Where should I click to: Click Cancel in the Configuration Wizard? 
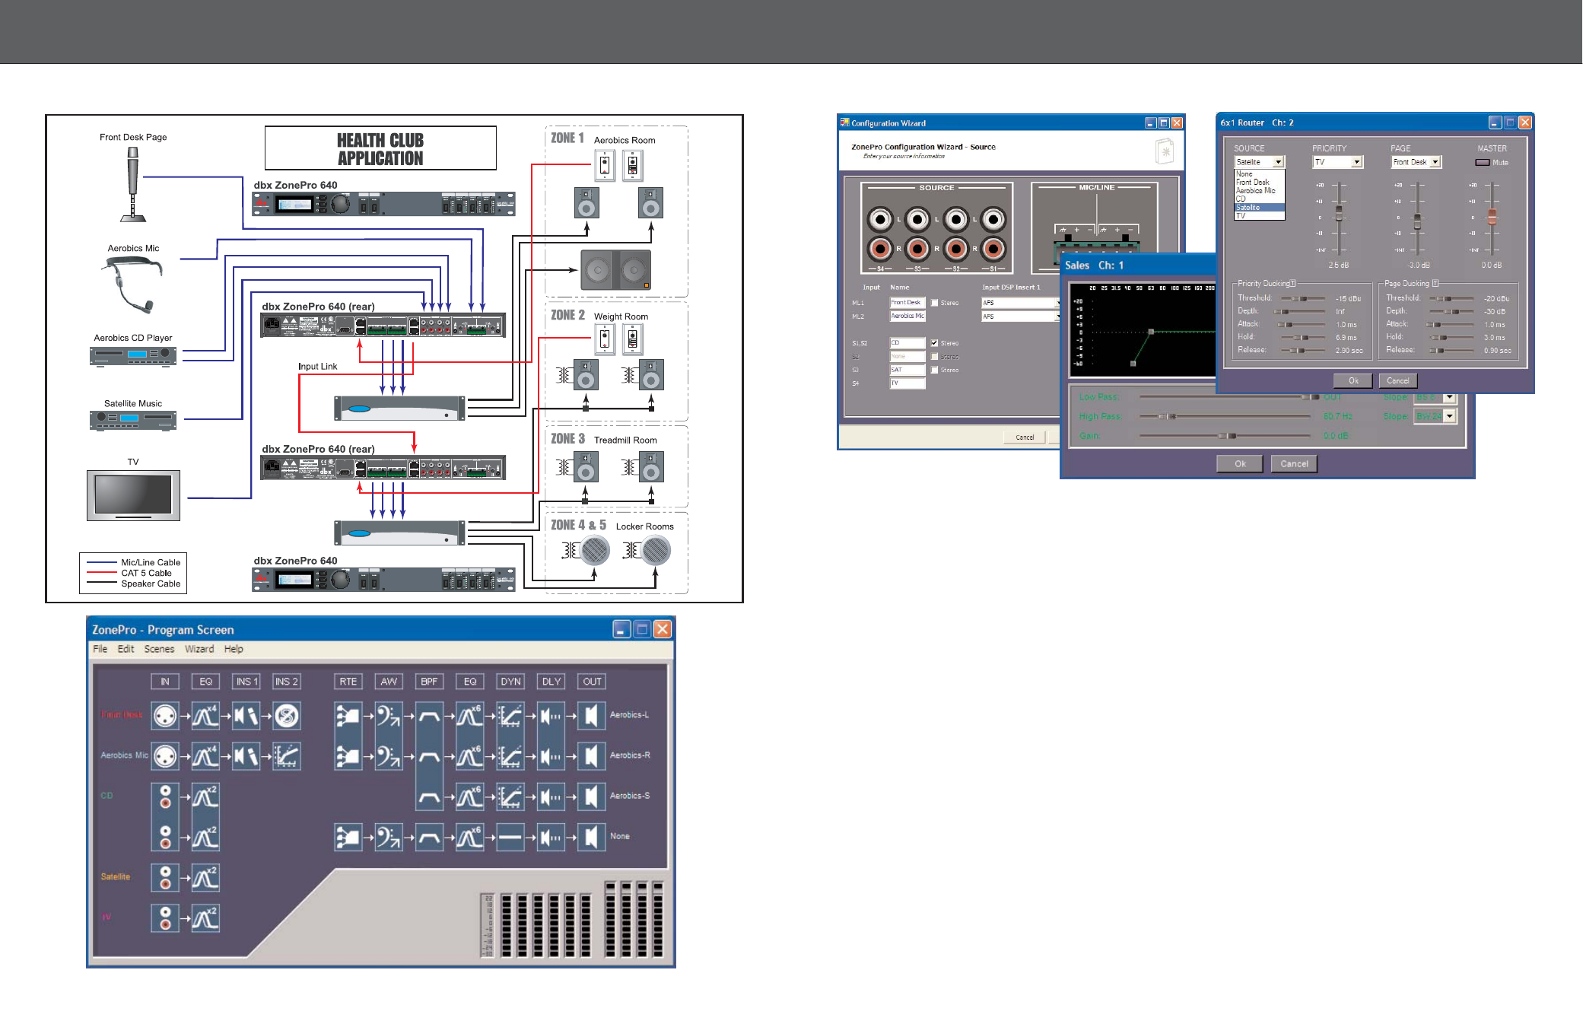pos(1025,437)
